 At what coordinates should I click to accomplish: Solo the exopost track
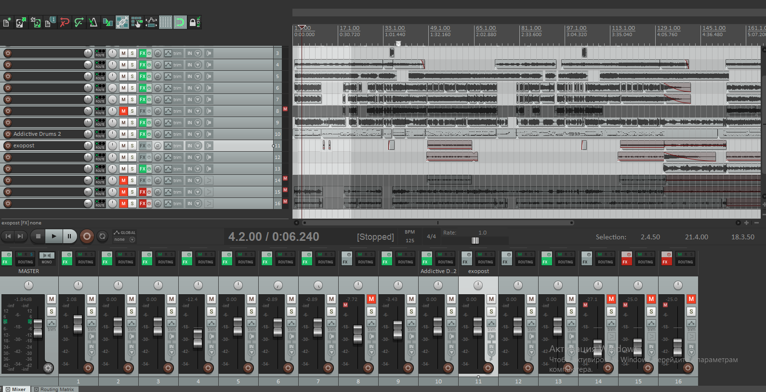[132, 145]
